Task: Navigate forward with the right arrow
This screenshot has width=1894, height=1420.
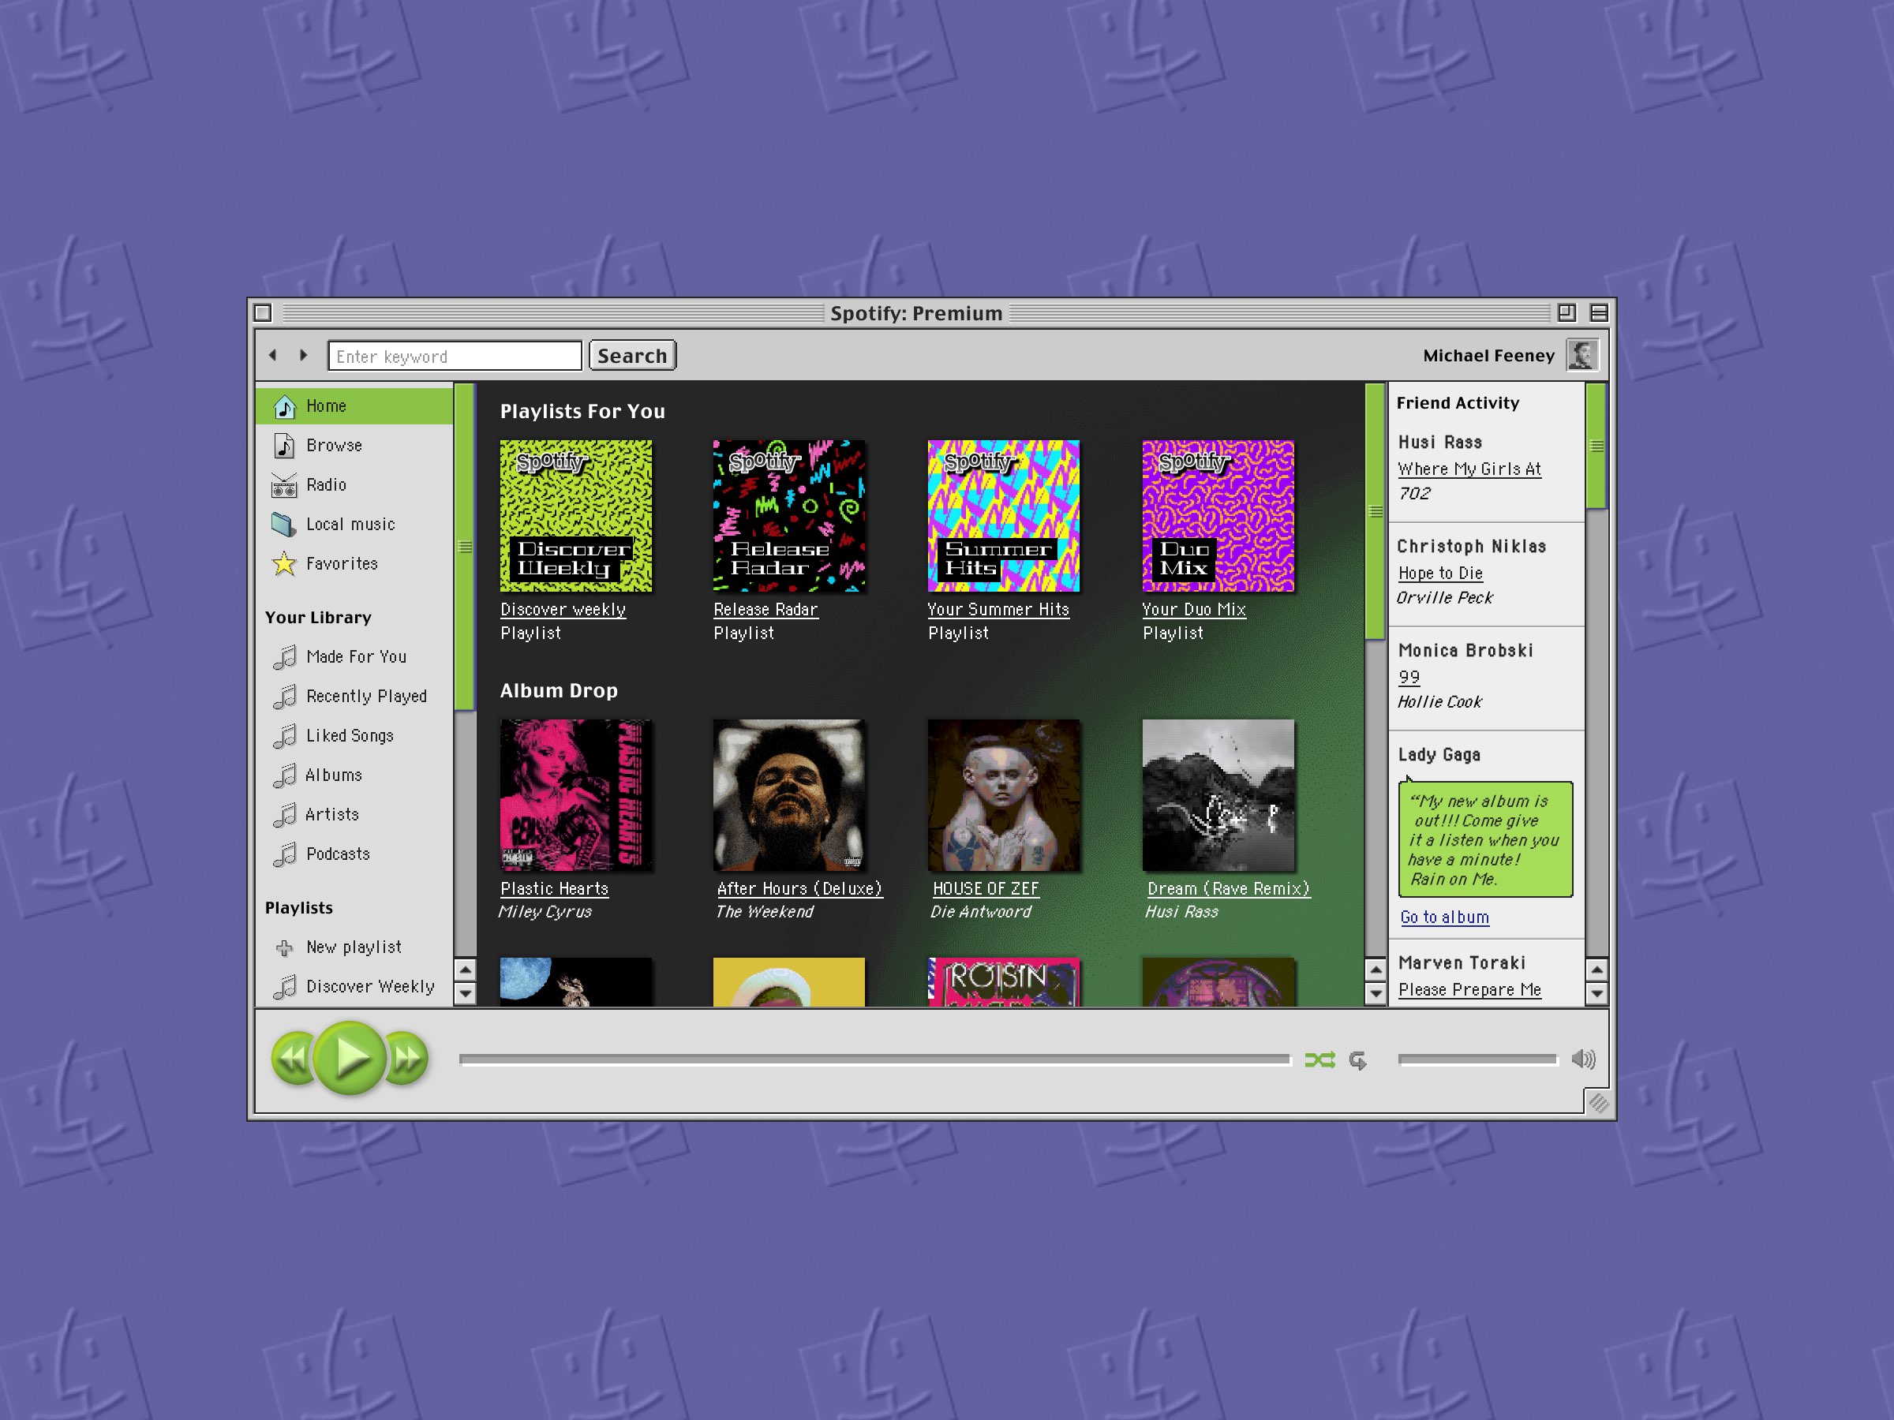Action: click(304, 354)
